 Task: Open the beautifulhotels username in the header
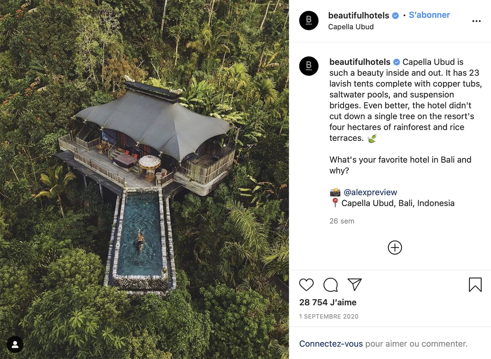(358, 15)
